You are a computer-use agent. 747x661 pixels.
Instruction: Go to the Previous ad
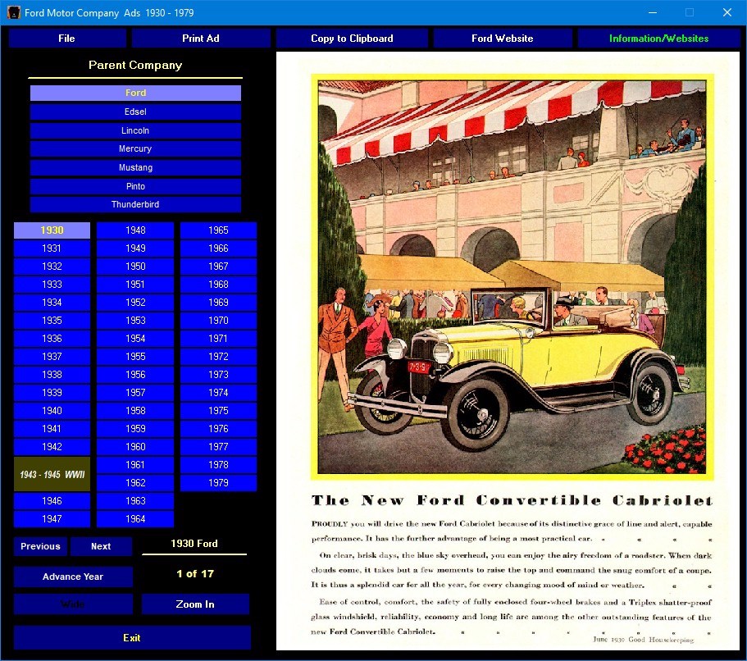(x=40, y=547)
